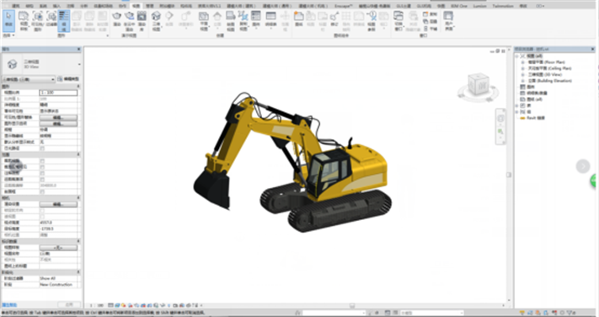Screen dimensions: 599x317
Task: Switch to the Lumion ribbon tab
Action: tap(480, 6)
